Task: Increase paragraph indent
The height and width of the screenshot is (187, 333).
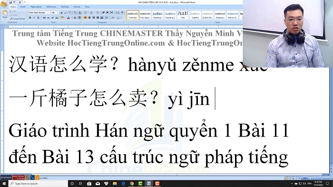Action: pyautogui.click(x=107, y=13)
